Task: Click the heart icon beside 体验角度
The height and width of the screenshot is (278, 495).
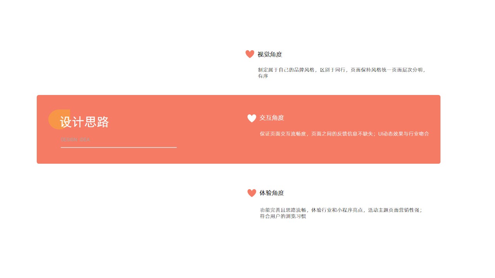Action: (x=252, y=193)
